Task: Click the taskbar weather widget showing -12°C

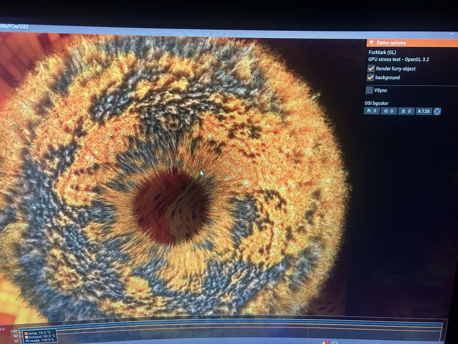Action: click(x=331, y=342)
